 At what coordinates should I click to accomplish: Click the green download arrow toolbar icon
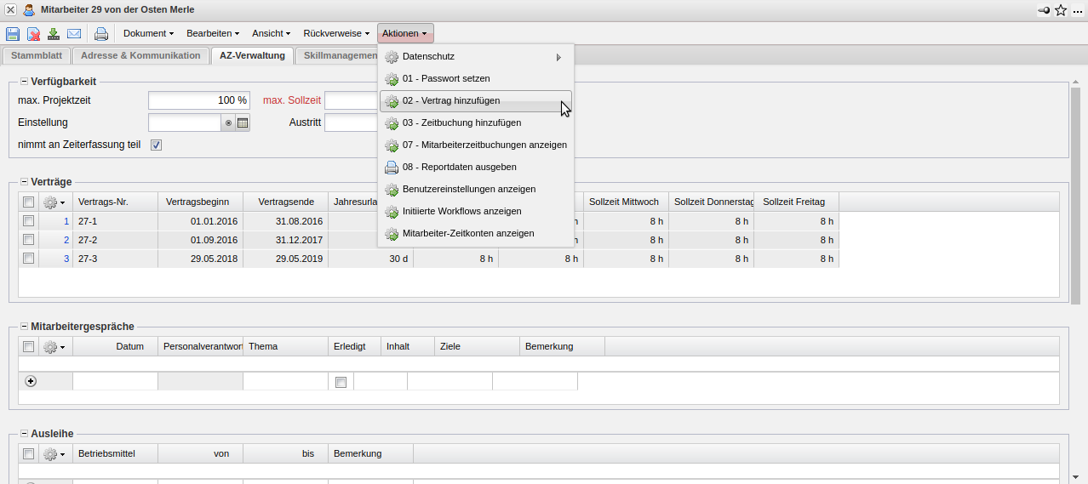coord(54,34)
